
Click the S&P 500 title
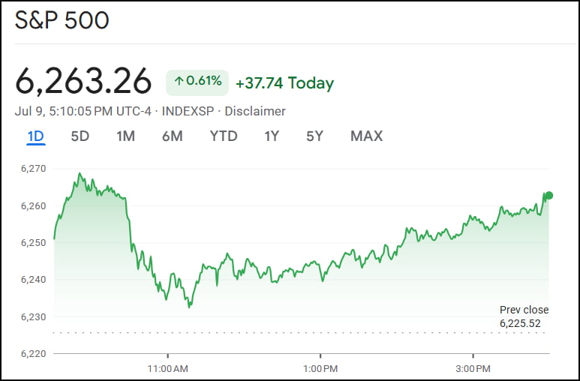coord(62,20)
